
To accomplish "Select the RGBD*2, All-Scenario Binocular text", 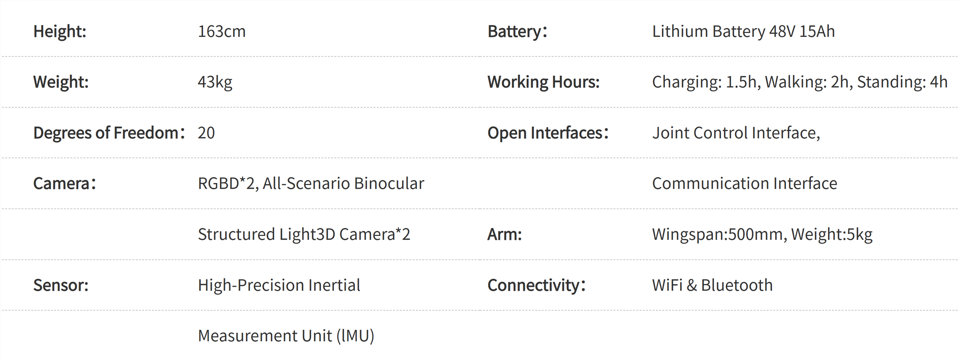I will point(311,183).
